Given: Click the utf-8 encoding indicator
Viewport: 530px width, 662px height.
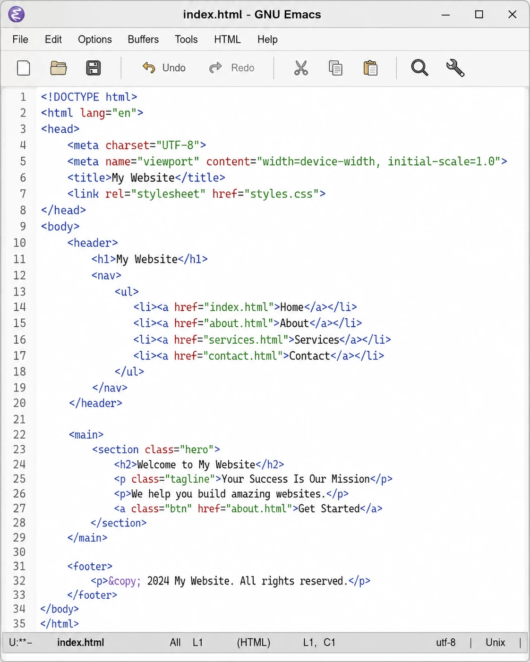Looking at the screenshot, I should pos(446,643).
